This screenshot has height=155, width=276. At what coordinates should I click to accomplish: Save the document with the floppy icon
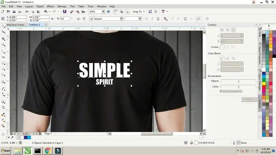click(x=14, y=12)
